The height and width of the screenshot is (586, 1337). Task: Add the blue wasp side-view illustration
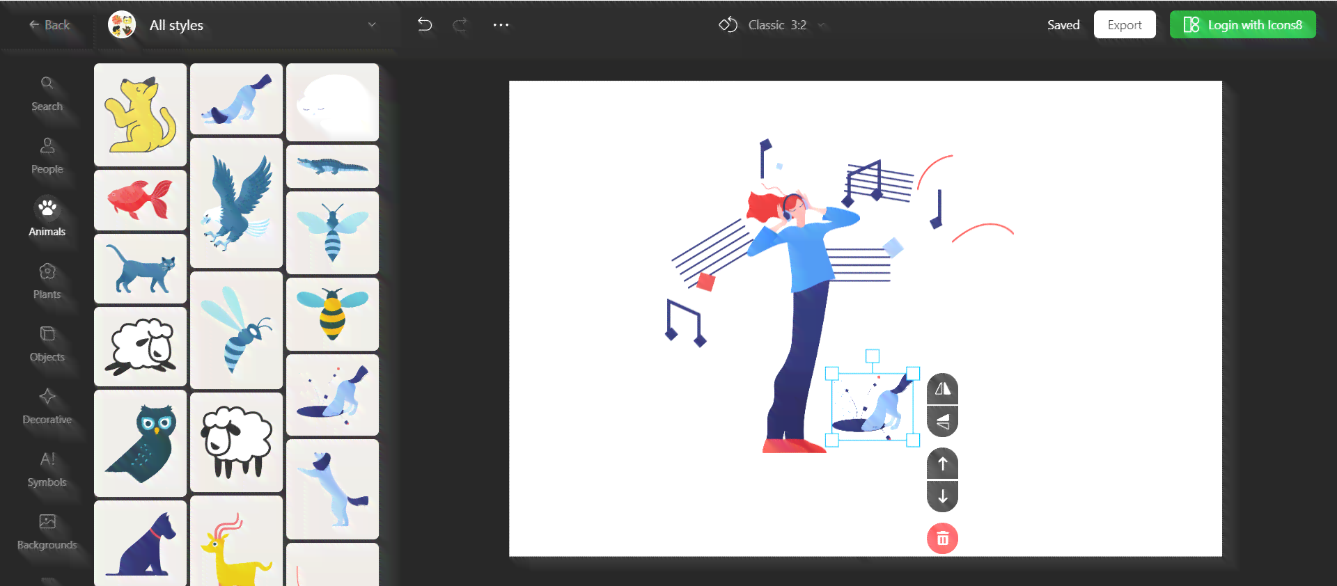236,330
